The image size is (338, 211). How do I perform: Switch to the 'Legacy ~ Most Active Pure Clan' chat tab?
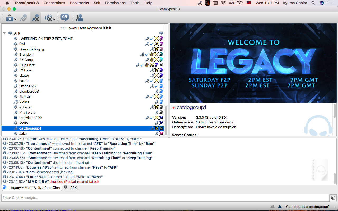pos(32,188)
